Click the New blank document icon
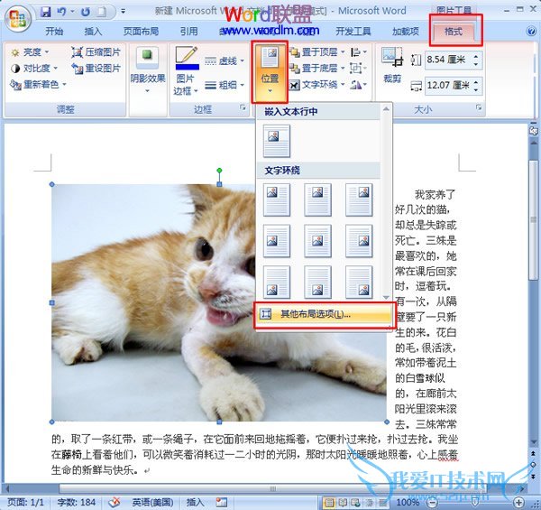 [102, 12]
